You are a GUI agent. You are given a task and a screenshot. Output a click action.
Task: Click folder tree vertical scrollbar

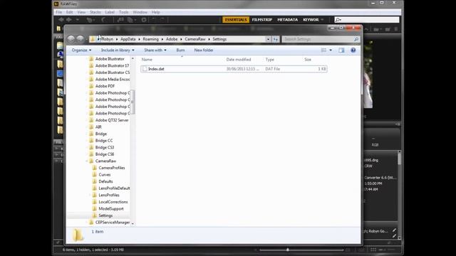coord(133,102)
